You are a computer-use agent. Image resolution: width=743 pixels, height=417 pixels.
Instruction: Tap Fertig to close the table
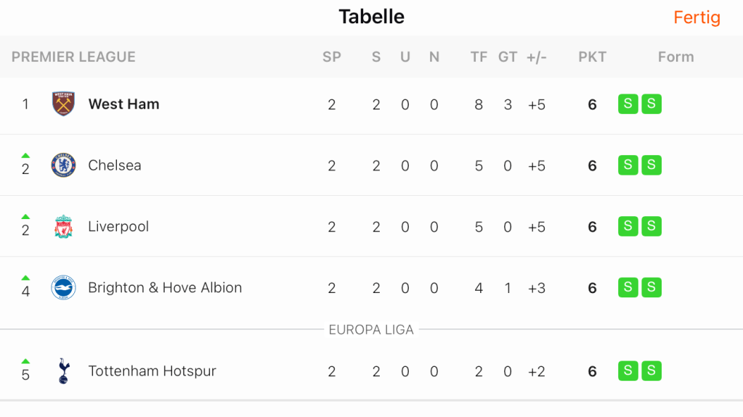pyautogui.click(x=697, y=17)
